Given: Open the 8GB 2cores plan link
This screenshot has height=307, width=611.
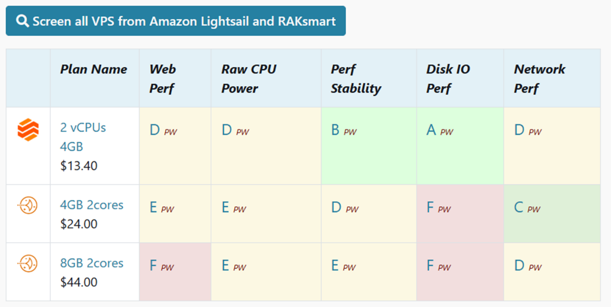Looking at the screenshot, I should click(x=91, y=263).
